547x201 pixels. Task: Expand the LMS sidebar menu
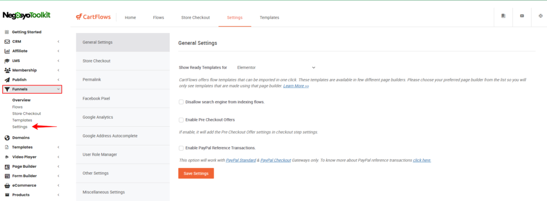click(59, 61)
